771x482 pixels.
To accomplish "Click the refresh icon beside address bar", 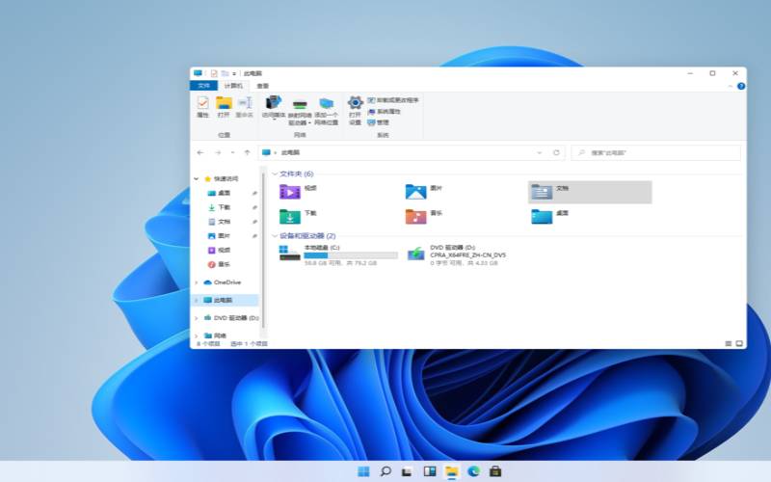I will point(556,152).
